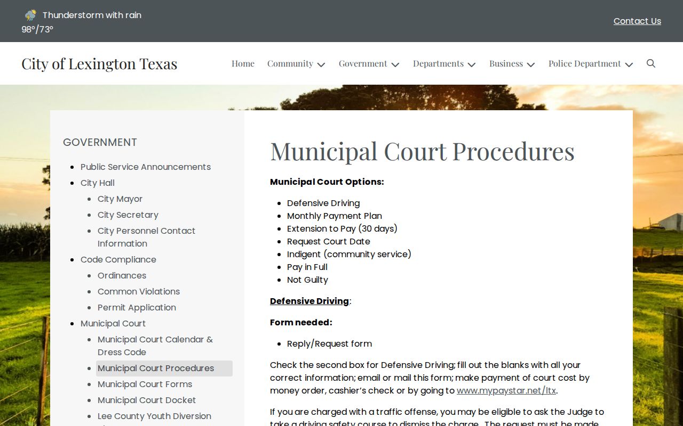Screen dimensions: 683x426
Task: Open Public Service Announcements in sidebar
Action: [146, 167]
